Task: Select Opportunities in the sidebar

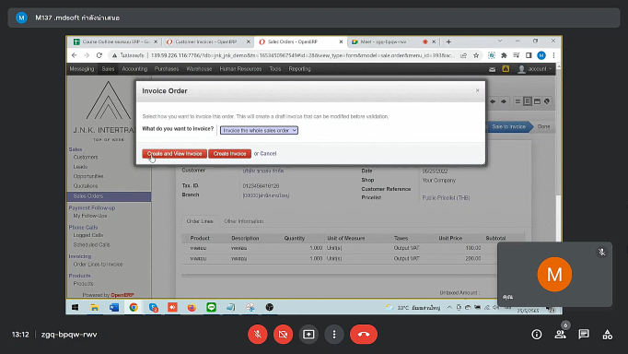Action: 88,176
